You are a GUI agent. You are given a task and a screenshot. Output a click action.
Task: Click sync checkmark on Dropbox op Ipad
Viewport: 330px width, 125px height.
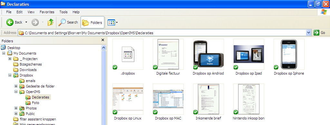236,67
